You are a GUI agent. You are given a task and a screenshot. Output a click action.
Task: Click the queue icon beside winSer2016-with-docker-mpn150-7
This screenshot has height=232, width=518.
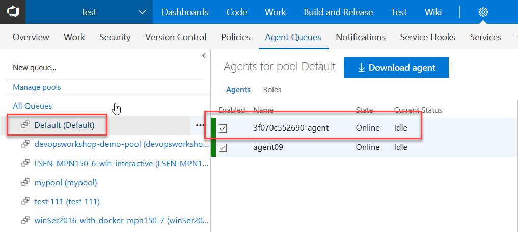pos(25,220)
